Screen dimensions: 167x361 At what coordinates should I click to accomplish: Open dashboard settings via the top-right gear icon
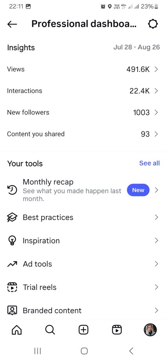153,24
